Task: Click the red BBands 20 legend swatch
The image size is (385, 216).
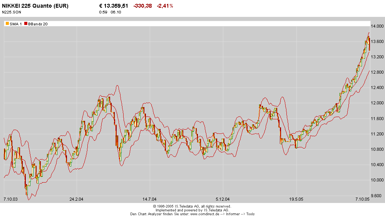Action: 26,24
